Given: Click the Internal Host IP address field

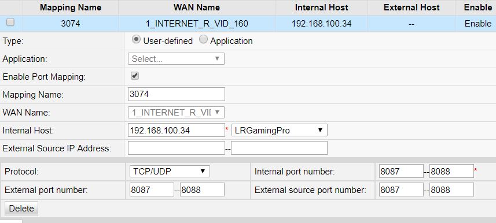Looking at the screenshot, I should point(176,130).
